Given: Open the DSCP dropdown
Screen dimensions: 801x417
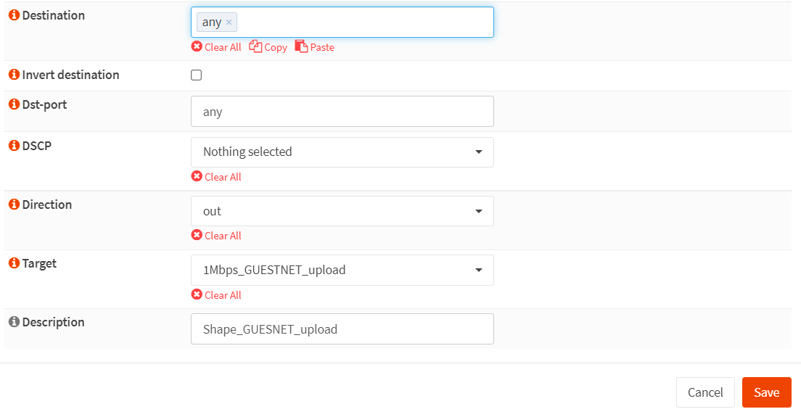Looking at the screenshot, I should click(x=342, y=152).
